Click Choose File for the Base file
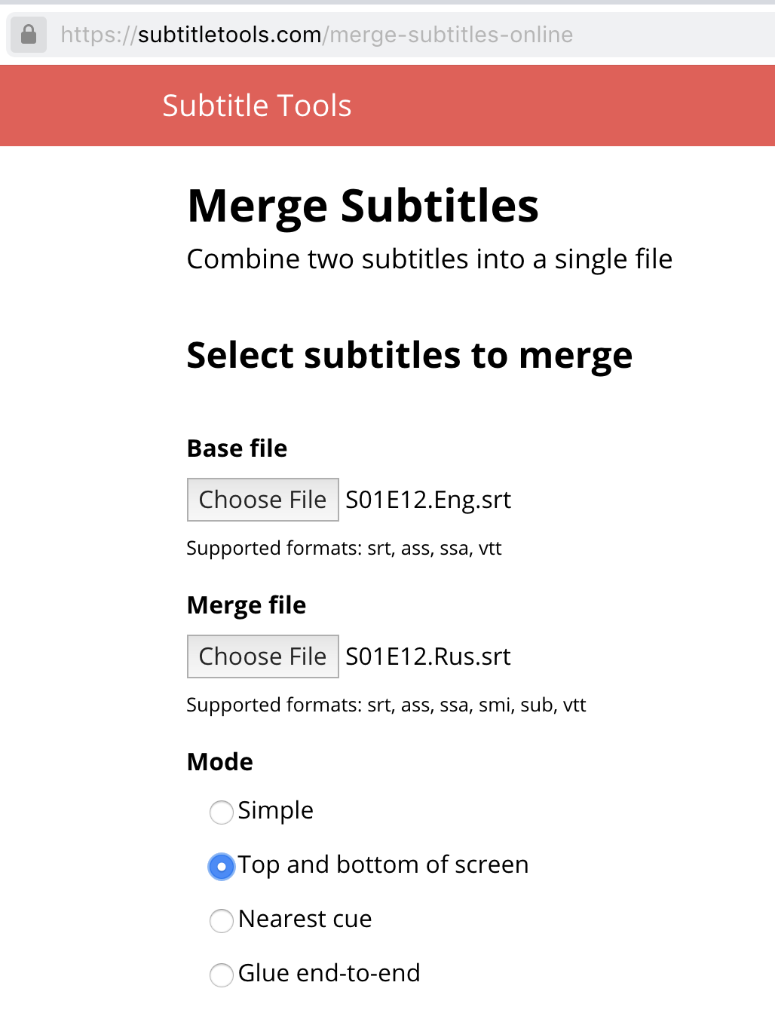The height and width of the screenshot is (1016, 775). coord(262,500)
